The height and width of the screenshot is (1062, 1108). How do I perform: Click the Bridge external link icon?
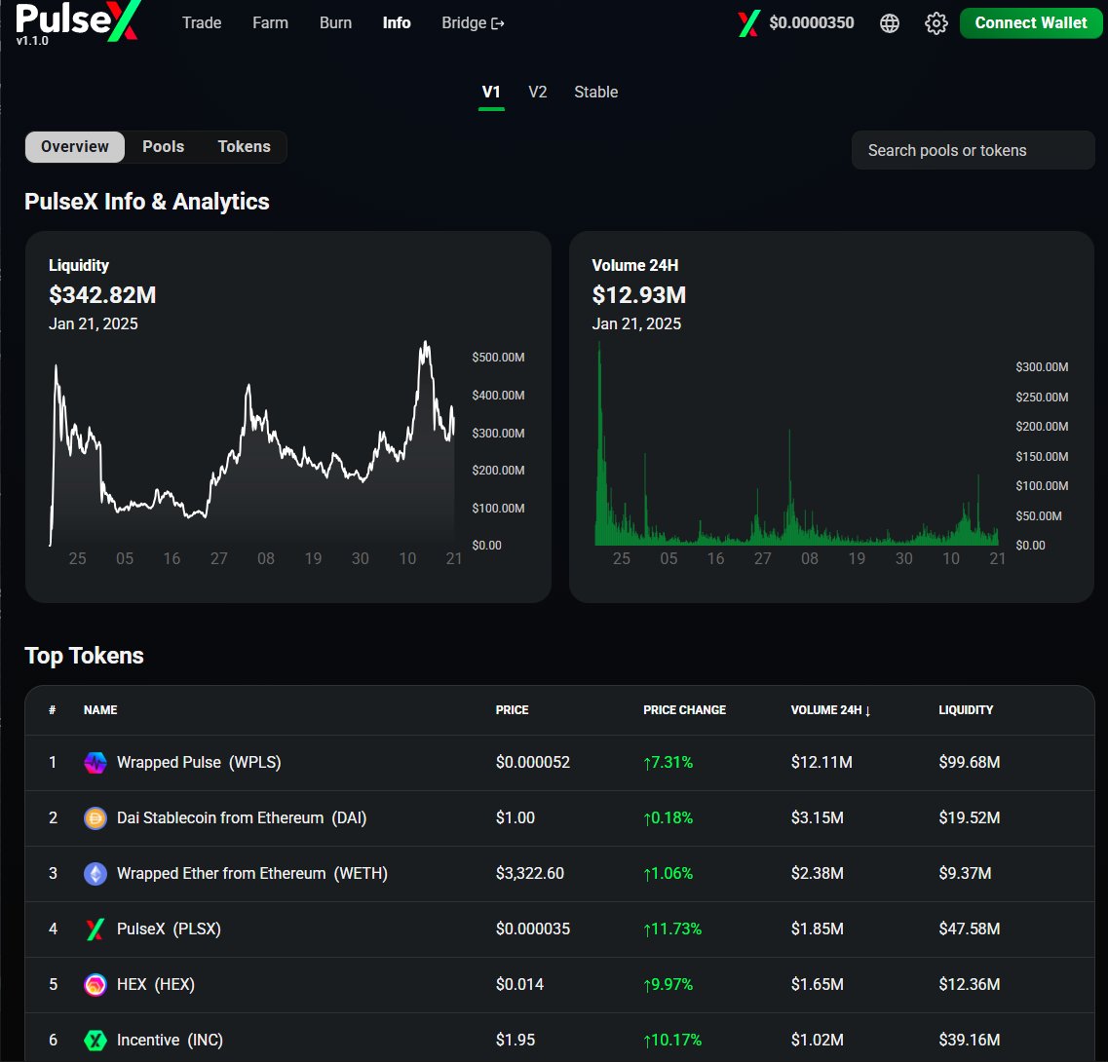[x=497, y=23]
